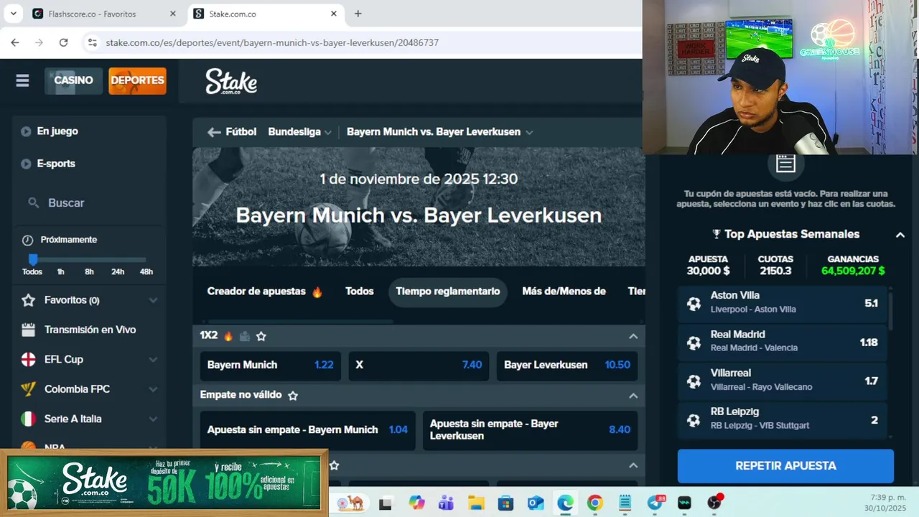Click the bet builder icon beside 1X2
The image size is (919, 517).
245,336
